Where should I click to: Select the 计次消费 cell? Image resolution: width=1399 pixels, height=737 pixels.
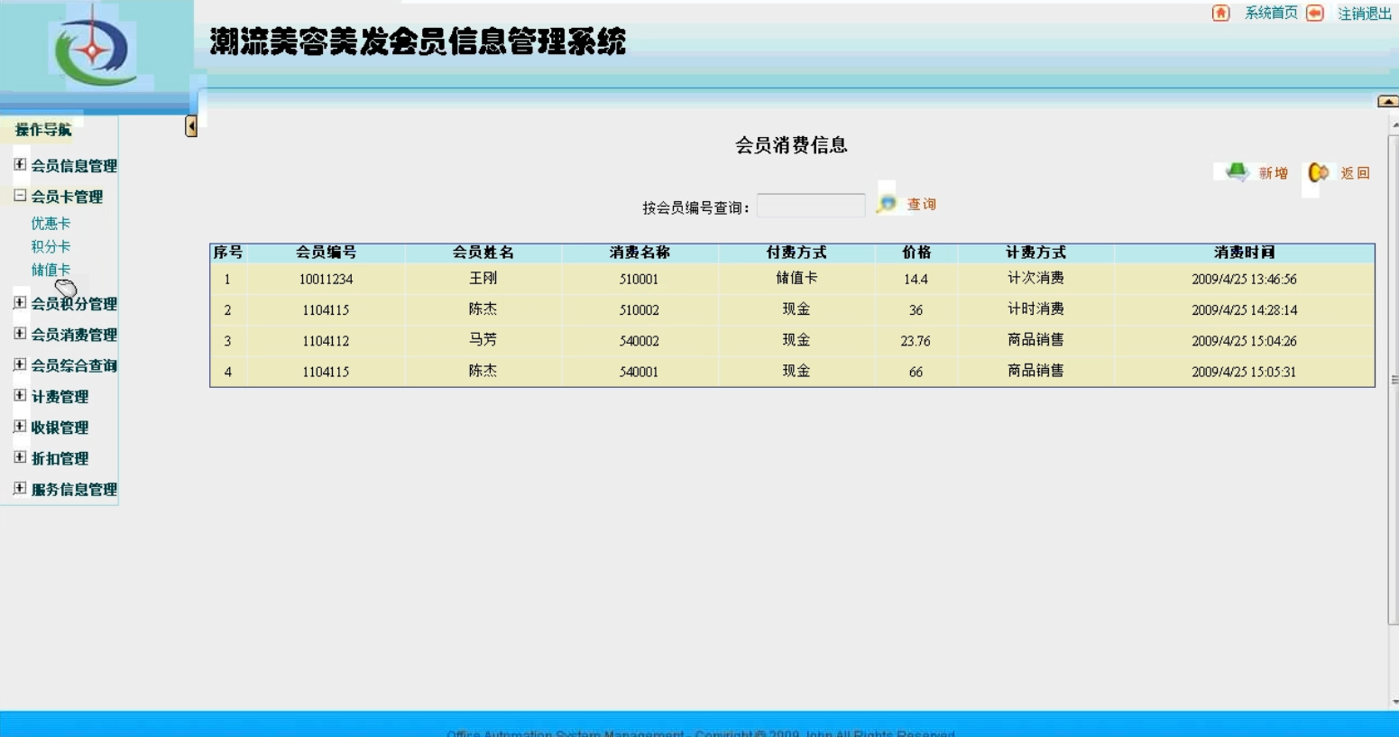point(1035,279)
